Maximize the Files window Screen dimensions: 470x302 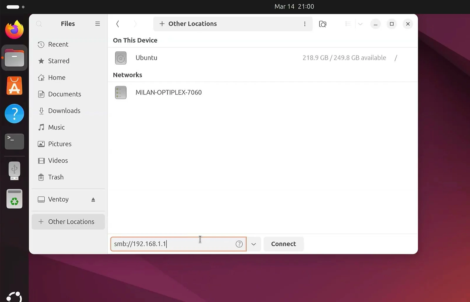392,24
